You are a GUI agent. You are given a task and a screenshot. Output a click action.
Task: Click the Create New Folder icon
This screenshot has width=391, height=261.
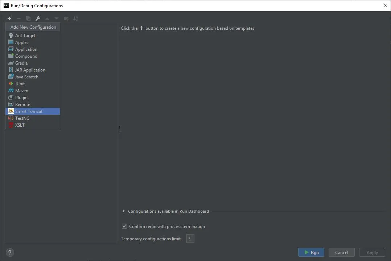click(x=66, y=19)
